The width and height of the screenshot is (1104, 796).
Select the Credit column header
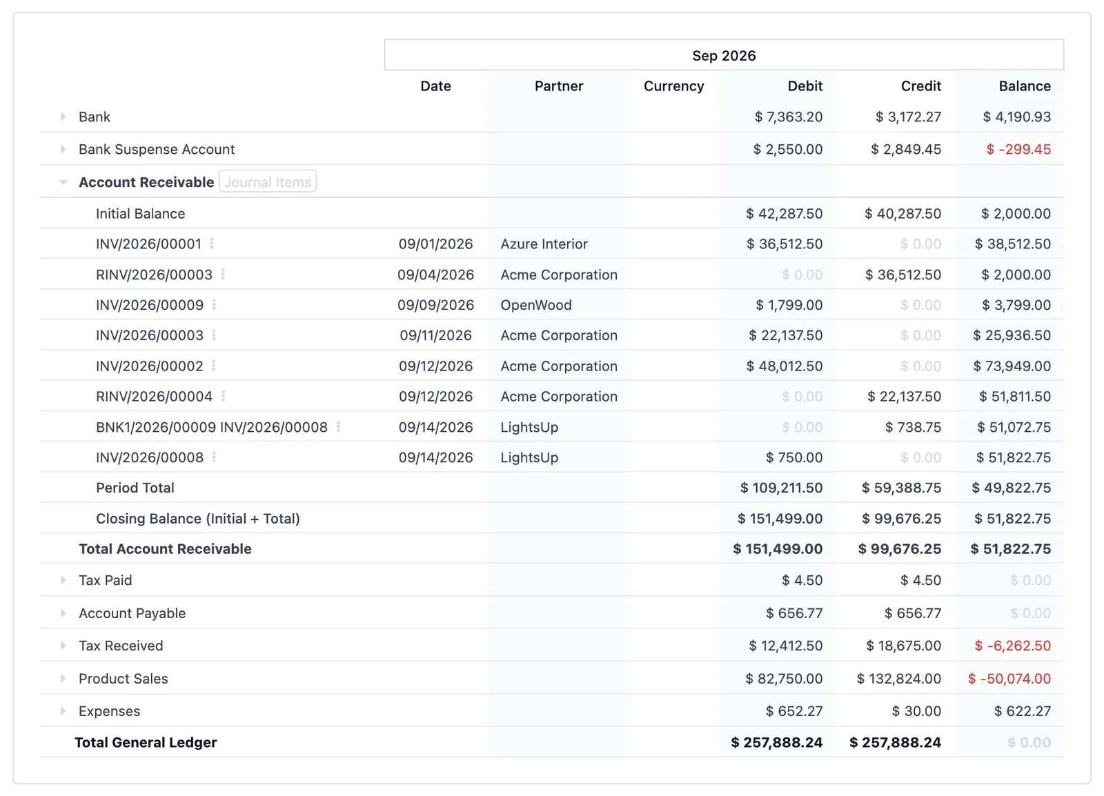point(921,86)
